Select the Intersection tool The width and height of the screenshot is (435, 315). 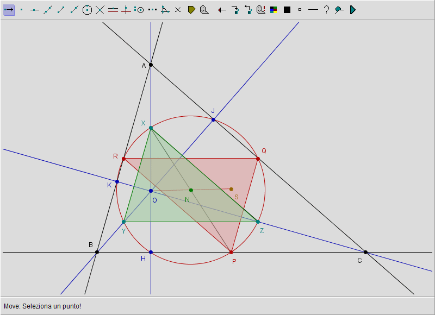[100, 10]
